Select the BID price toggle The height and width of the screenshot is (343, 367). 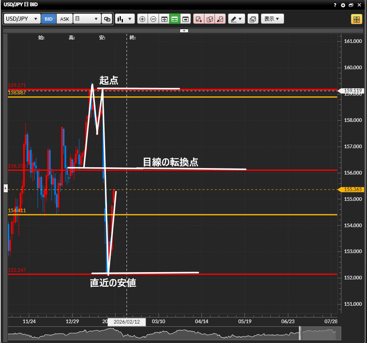49,19
